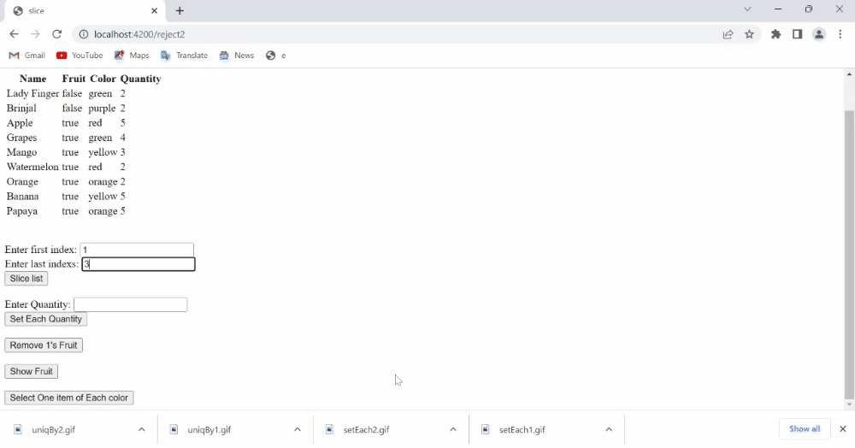Click Show all downloads button

(805, 429)
